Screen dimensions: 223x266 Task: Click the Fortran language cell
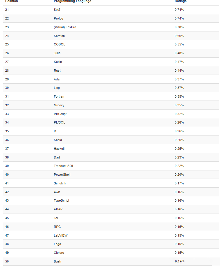coord(59,96)
